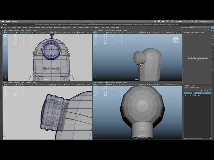Screen dimensions: 214x160
Task: Switch to Anim tab in Layer Editor
Action: click(193, 86)
